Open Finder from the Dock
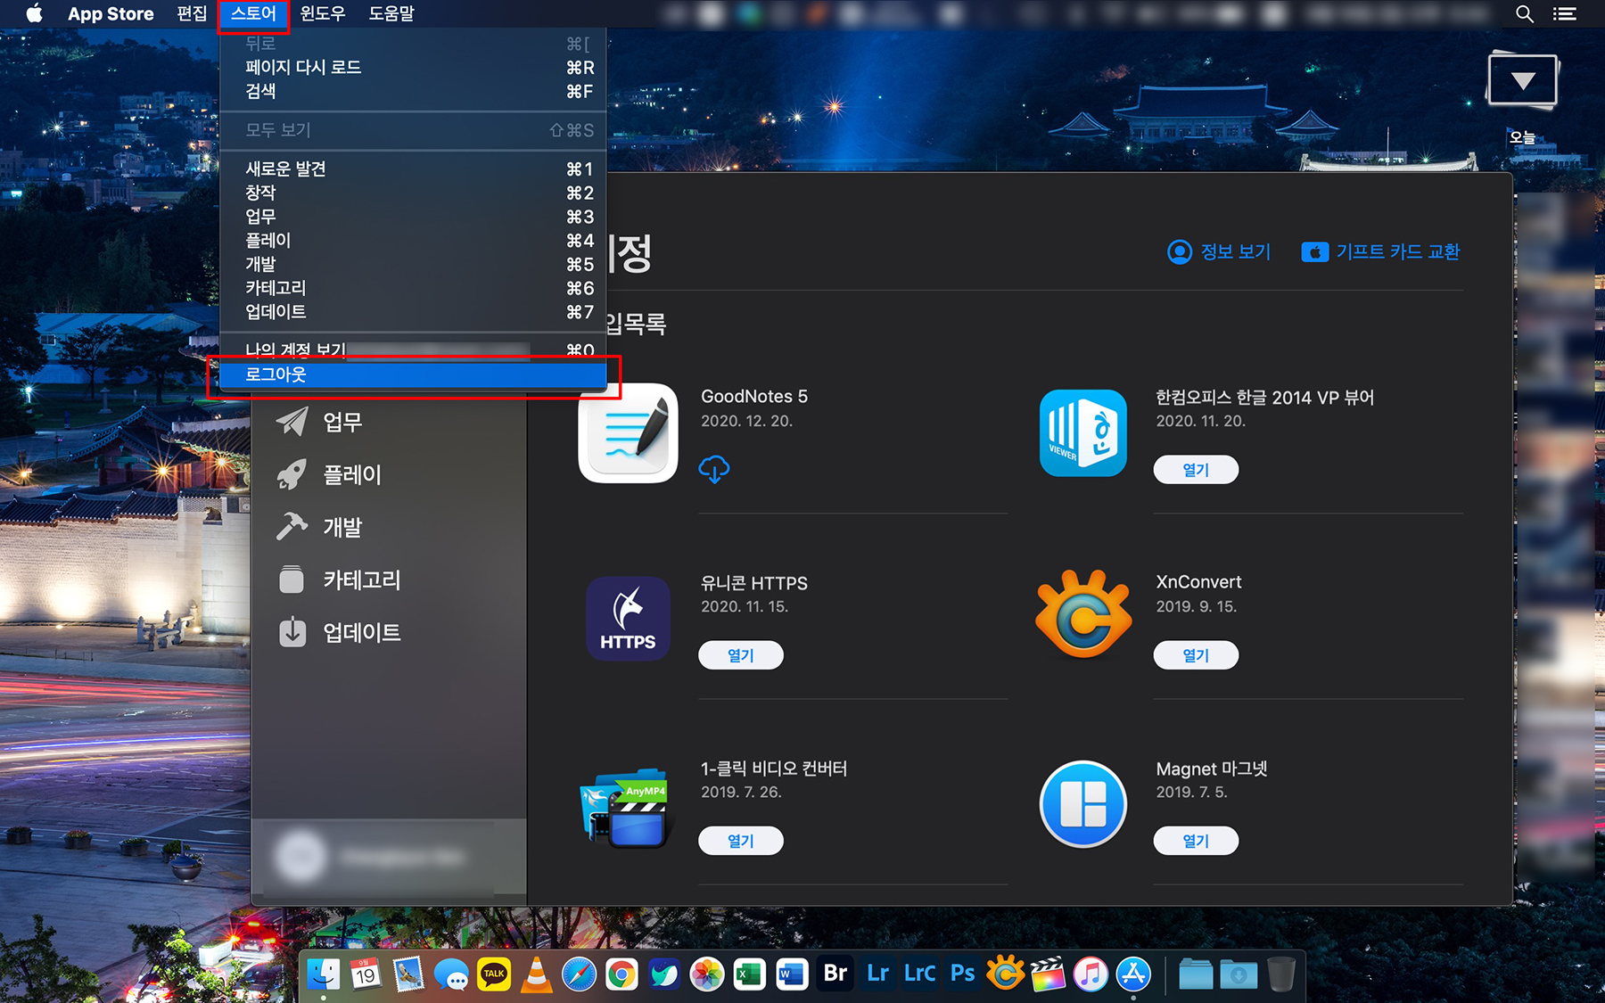Image resolution: width=1605 pixels, height=1003 pixels. click(323, 974)
